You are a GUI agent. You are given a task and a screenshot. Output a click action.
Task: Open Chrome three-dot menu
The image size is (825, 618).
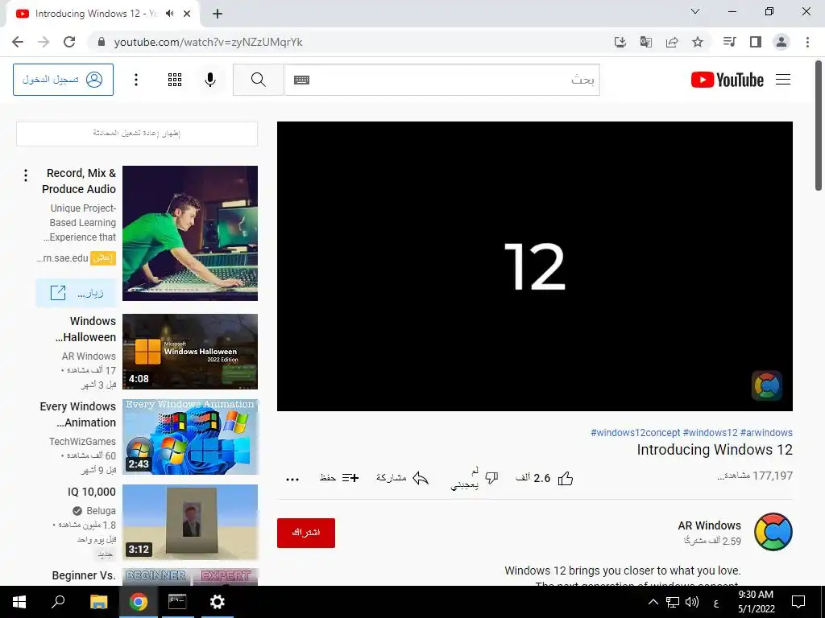[x=807, y=42]
